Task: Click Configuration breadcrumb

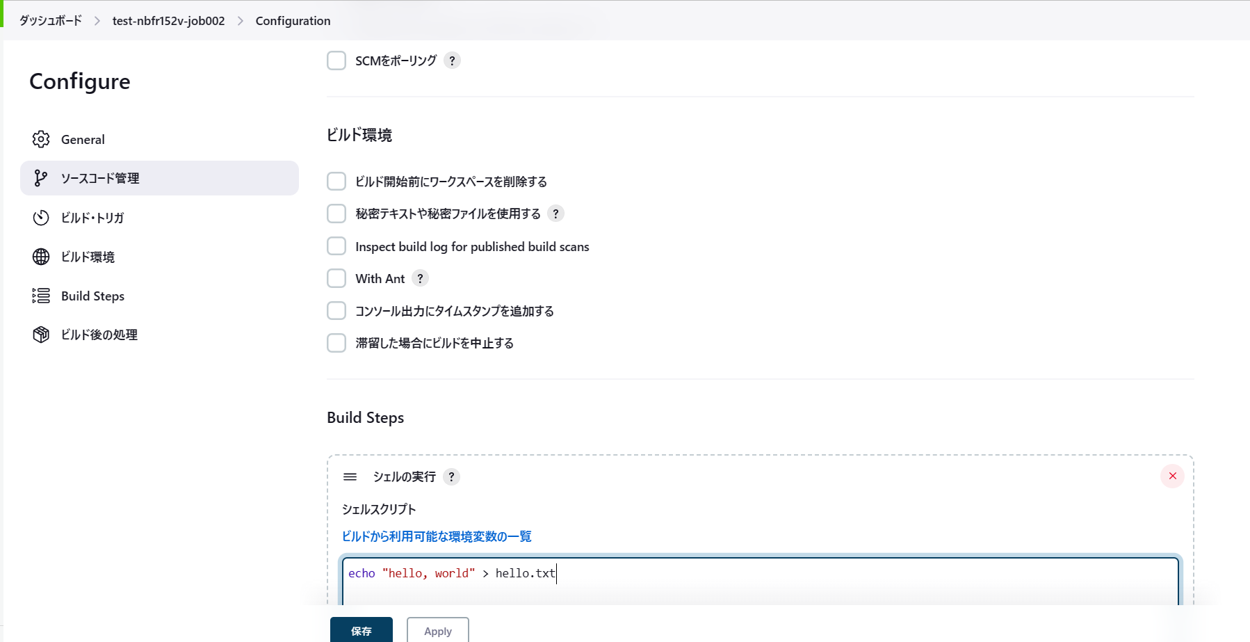Action: coord(293,21)
